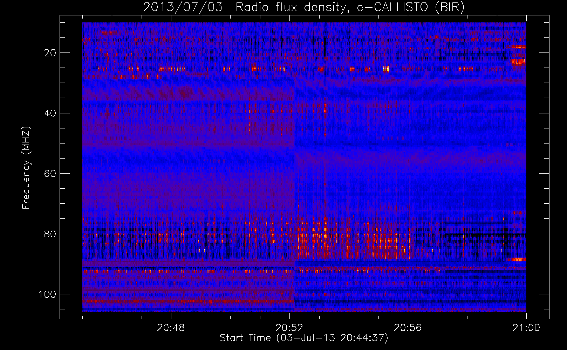The image size is (567, 350).
Task: Click the 20:52 time tick label
Action: [289, 328]
